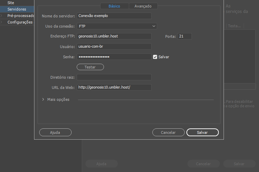This screenshot has width=259, height=172.
Task: Select Servidores in the left sidebar
Action: click(x=16, y=9)
